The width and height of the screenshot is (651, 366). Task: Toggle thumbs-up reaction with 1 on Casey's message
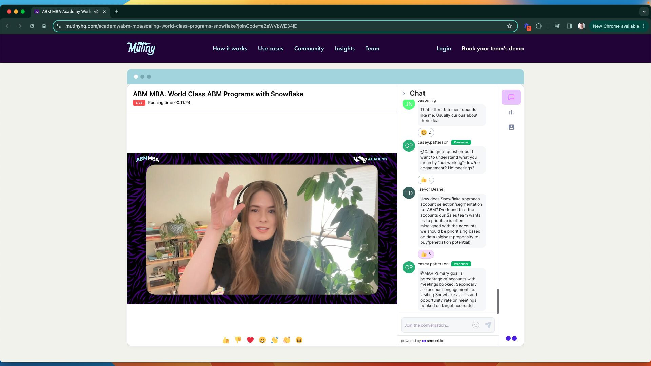click(426, 180)
